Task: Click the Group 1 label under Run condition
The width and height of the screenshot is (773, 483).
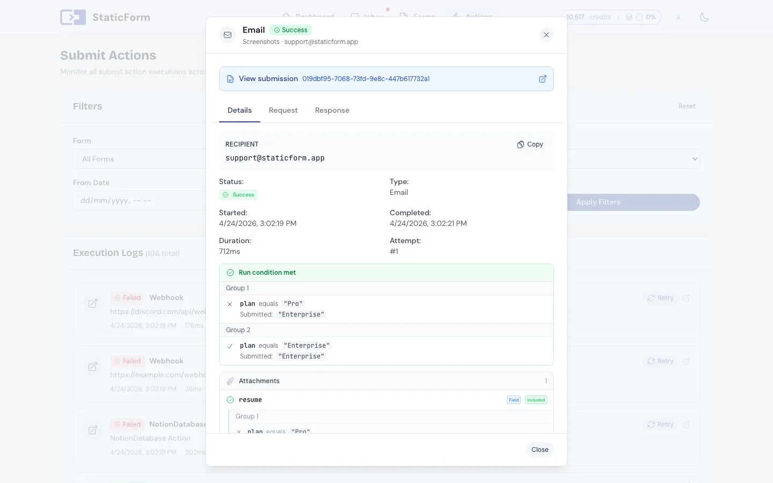Action: point(237,288)
